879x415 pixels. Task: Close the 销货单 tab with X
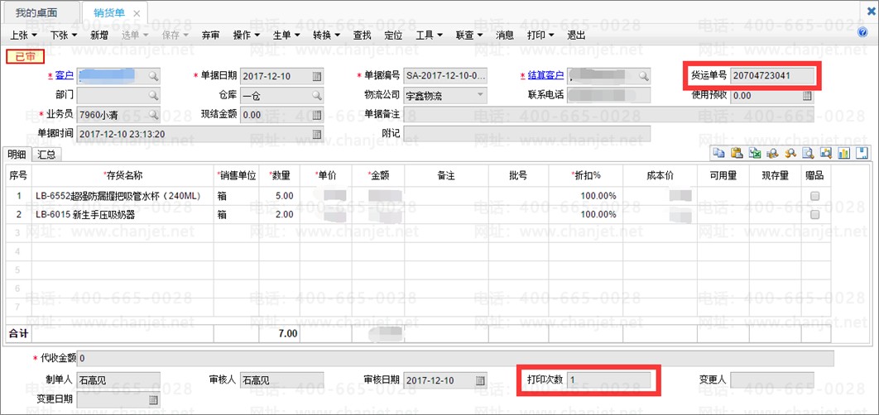[x=137, y=13]
